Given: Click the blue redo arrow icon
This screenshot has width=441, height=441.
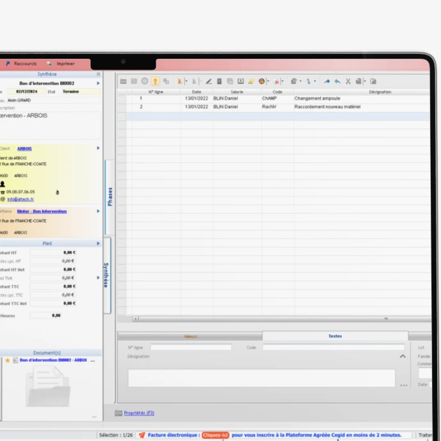Looking at the screenshot, I should tap(327, 81).
